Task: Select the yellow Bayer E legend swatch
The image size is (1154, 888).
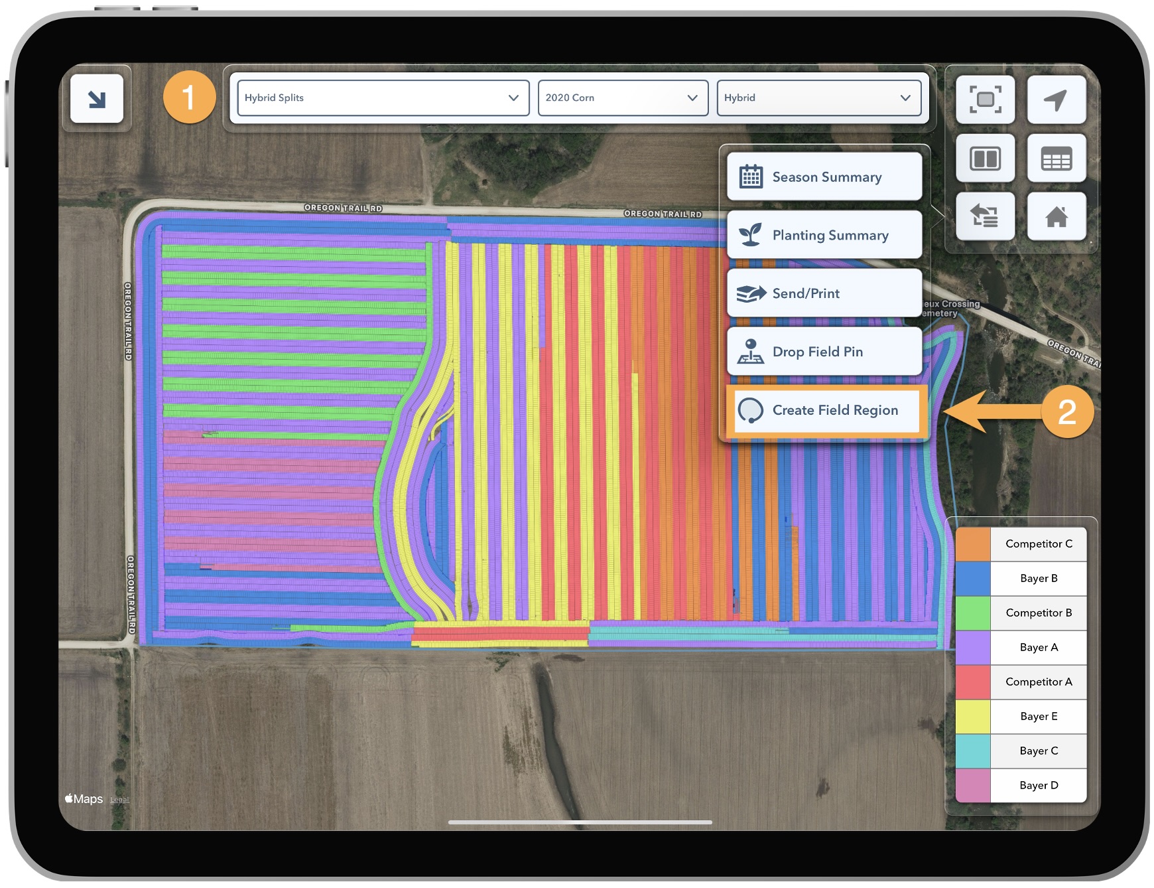Action: click(973, 717)
